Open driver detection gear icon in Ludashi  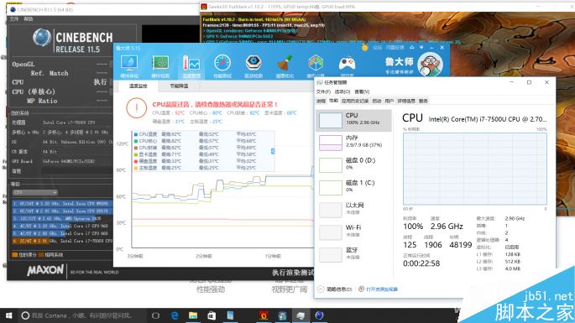pyautogui.click(x=254, y=64)
